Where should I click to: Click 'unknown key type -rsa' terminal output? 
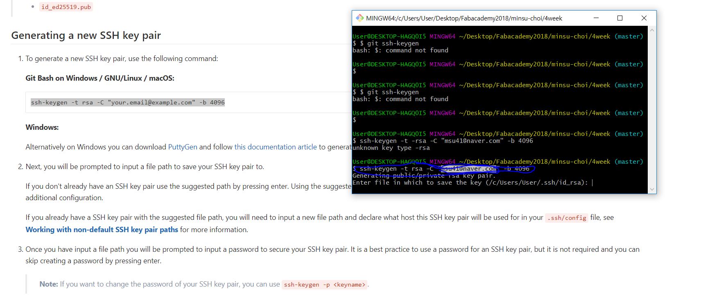(391, 148)
